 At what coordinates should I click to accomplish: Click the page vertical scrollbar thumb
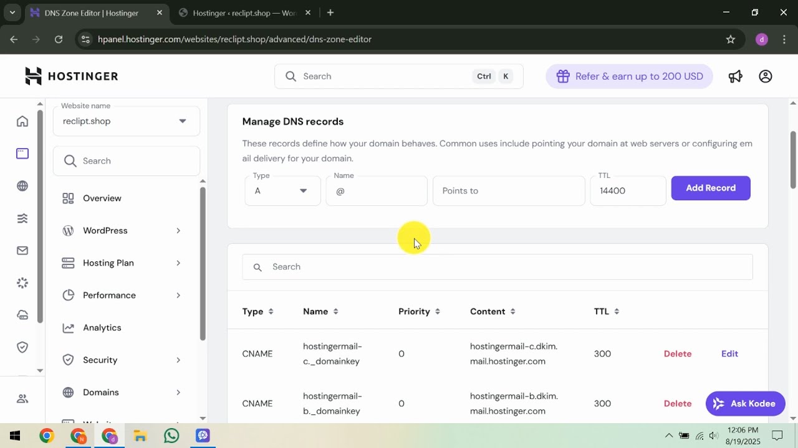[x=793, y=159]
